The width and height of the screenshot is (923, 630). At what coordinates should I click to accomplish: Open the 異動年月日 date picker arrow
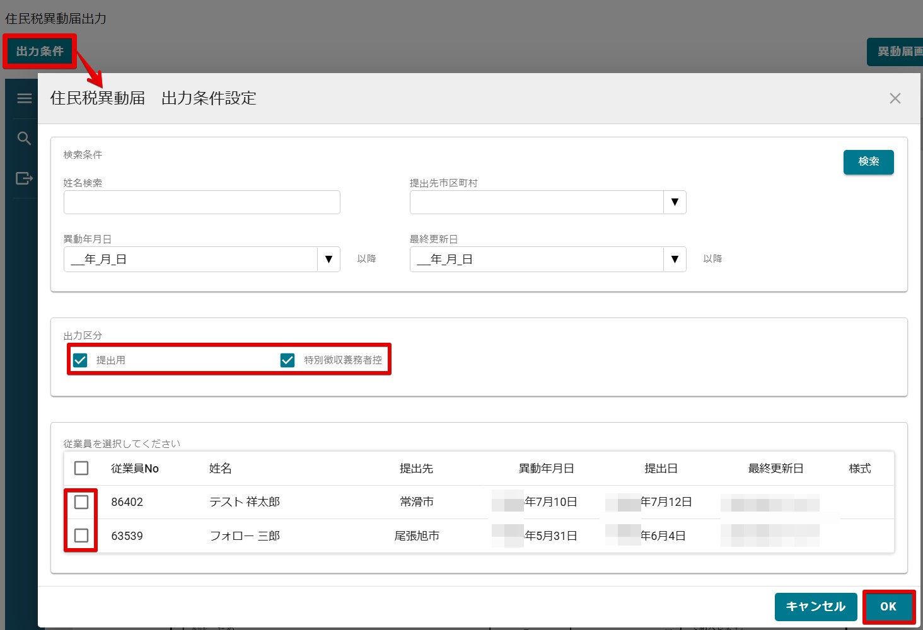tap(328, 259)
